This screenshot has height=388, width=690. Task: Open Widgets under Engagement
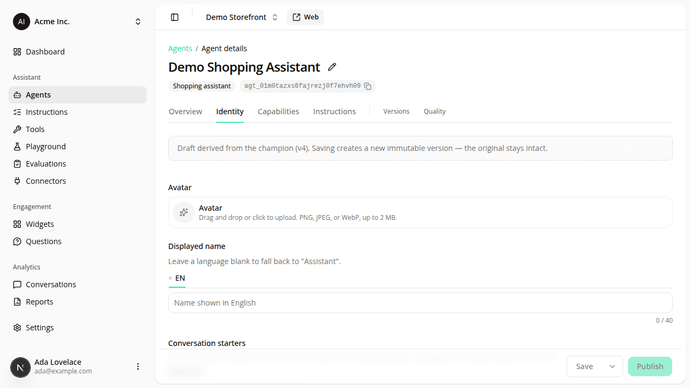tap(78, 224)
